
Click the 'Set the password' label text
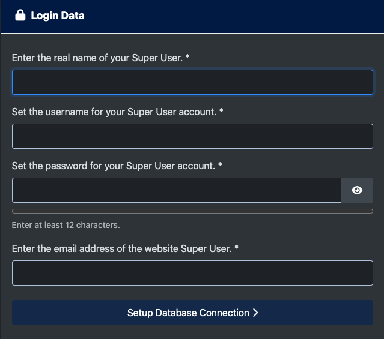click(113, 166)
